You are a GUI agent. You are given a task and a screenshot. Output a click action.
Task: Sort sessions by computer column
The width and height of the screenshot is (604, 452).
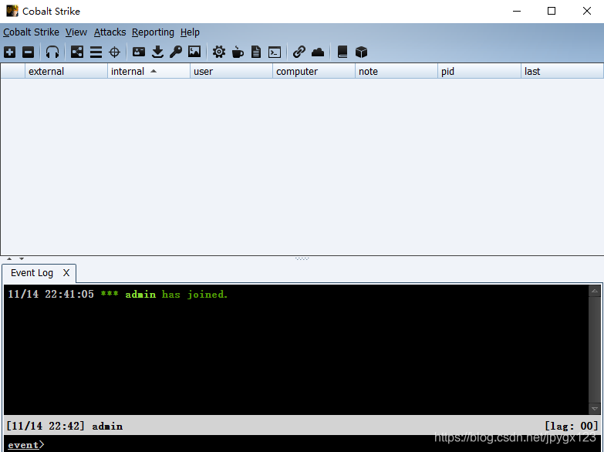click(x=313, y=71)
